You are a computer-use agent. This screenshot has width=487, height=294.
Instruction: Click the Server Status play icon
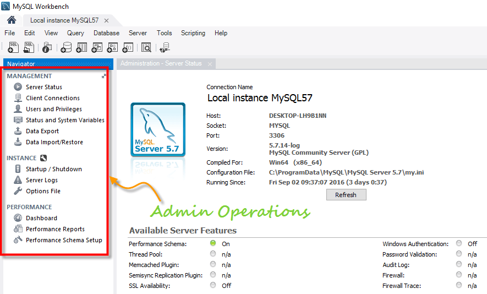pyautogui.click(x=18, y=86)
